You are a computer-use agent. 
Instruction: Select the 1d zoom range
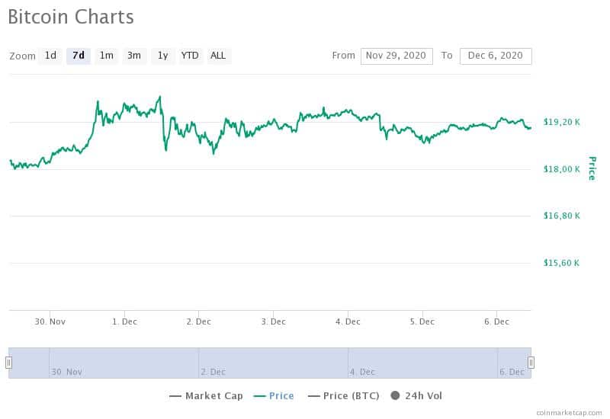[50, 56]
